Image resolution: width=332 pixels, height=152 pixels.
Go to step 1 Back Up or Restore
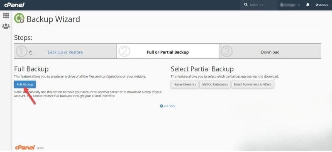click(65, 52)
